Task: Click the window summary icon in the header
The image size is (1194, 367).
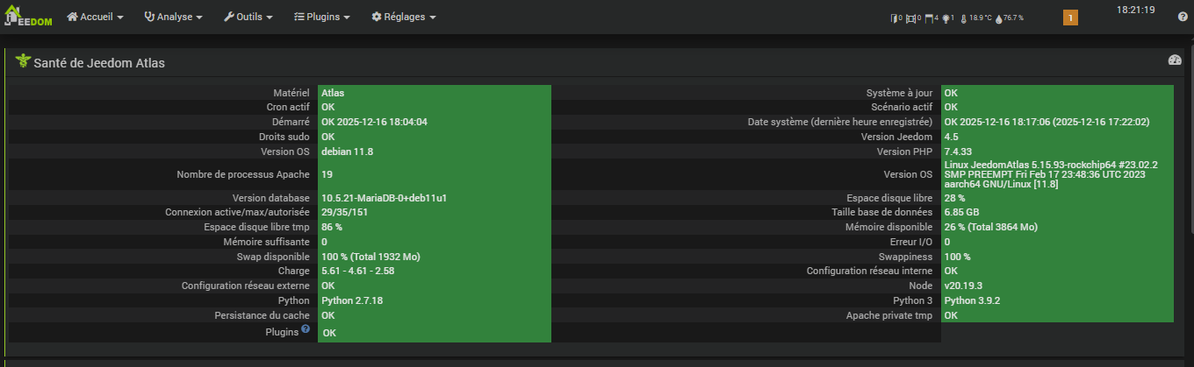Action: click(910, 18)
